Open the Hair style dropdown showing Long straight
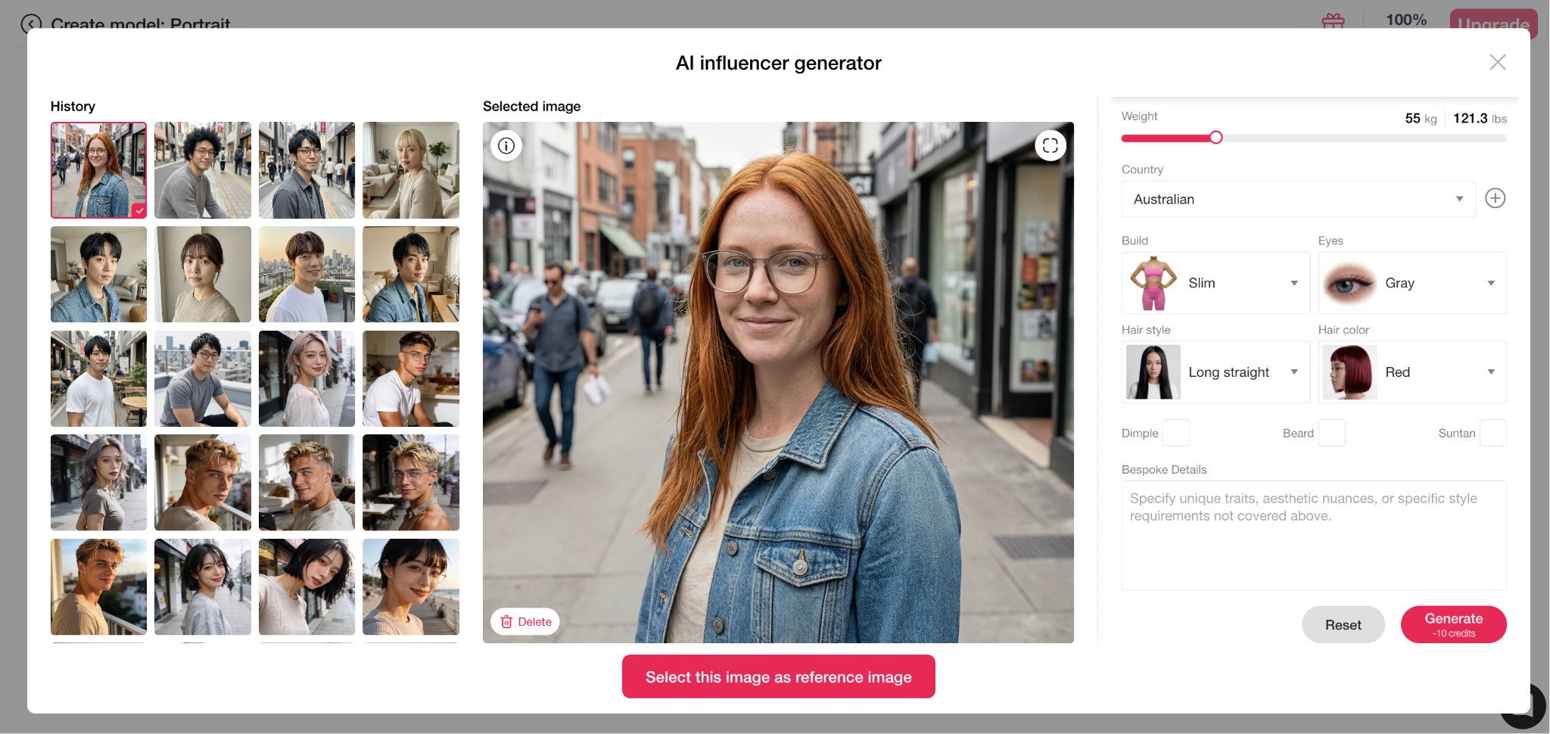Viewport: 1550px width, 734px height. click(1215, 372)
